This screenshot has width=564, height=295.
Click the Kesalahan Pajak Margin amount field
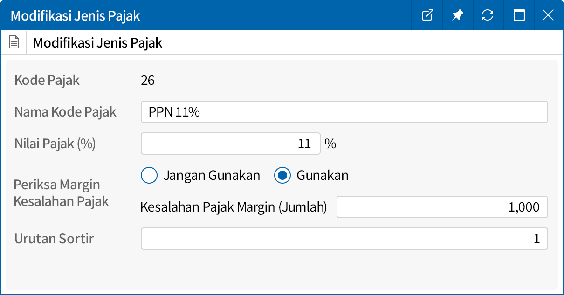click(x=442, y=207)
